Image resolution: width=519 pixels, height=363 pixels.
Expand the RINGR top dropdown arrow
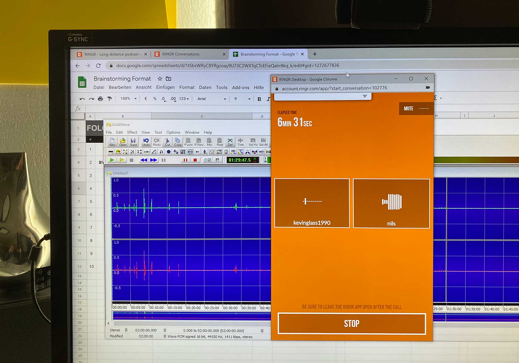click(x=365, y=96)
